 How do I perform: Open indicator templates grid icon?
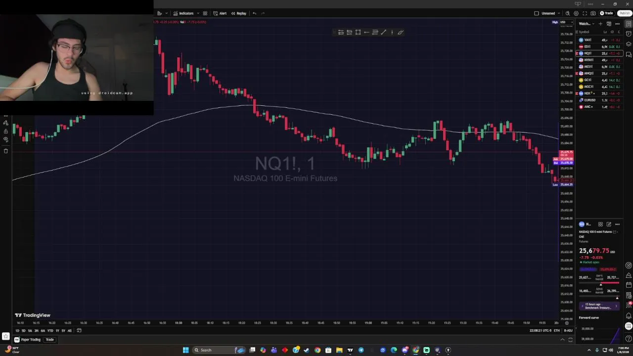[205, 13]
